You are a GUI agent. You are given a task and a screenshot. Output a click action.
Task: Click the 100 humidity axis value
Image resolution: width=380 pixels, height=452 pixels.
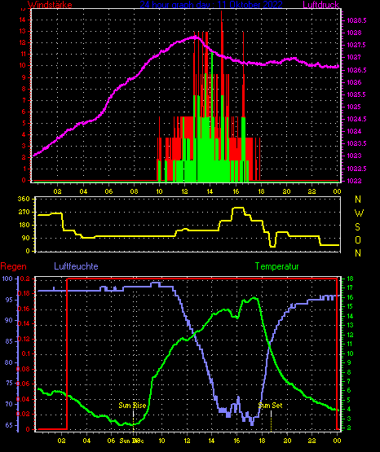[7, 279]
